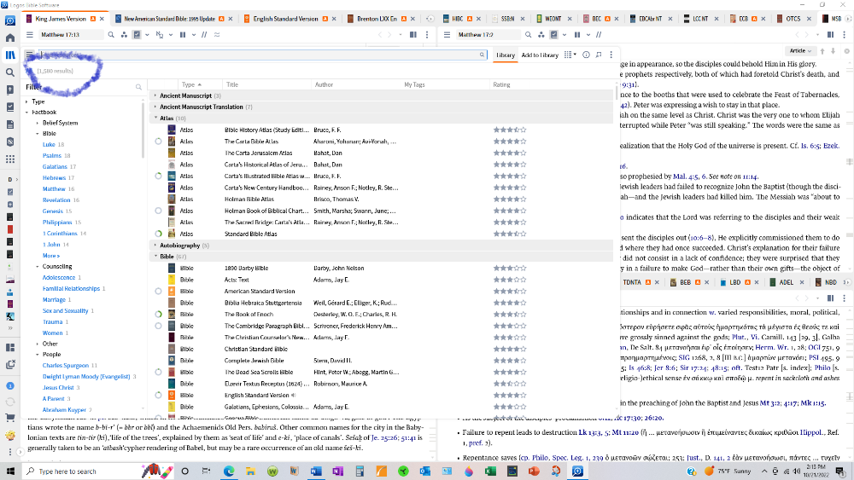This screenshot has width=854, height=480.
Task: Click the magnifier inside library search box
Action: 482,55
